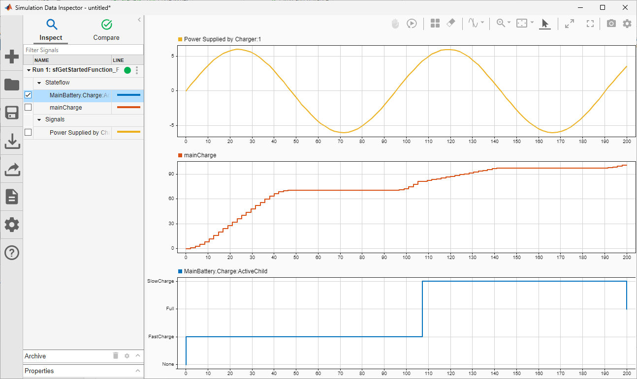
Task: Click the camera Snapshot icon
Action: 611,24
